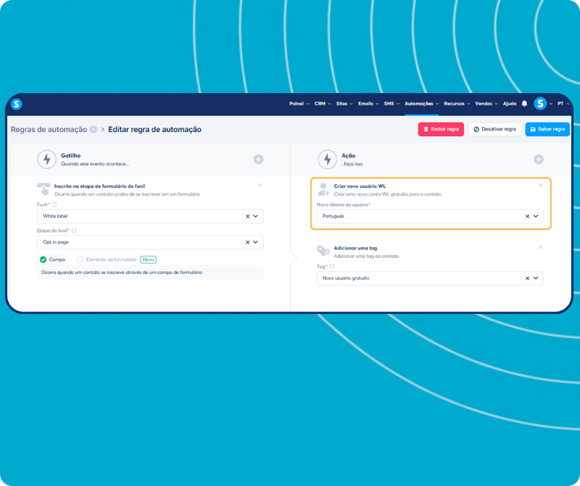Select the Elemento de formulário radio option

pyautogui.click(x=80, y=260)
